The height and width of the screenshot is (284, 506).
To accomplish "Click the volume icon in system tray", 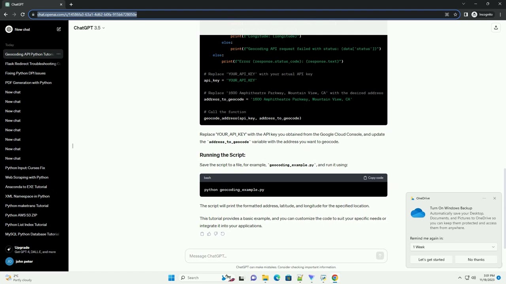I will click(x=474, y=278).
